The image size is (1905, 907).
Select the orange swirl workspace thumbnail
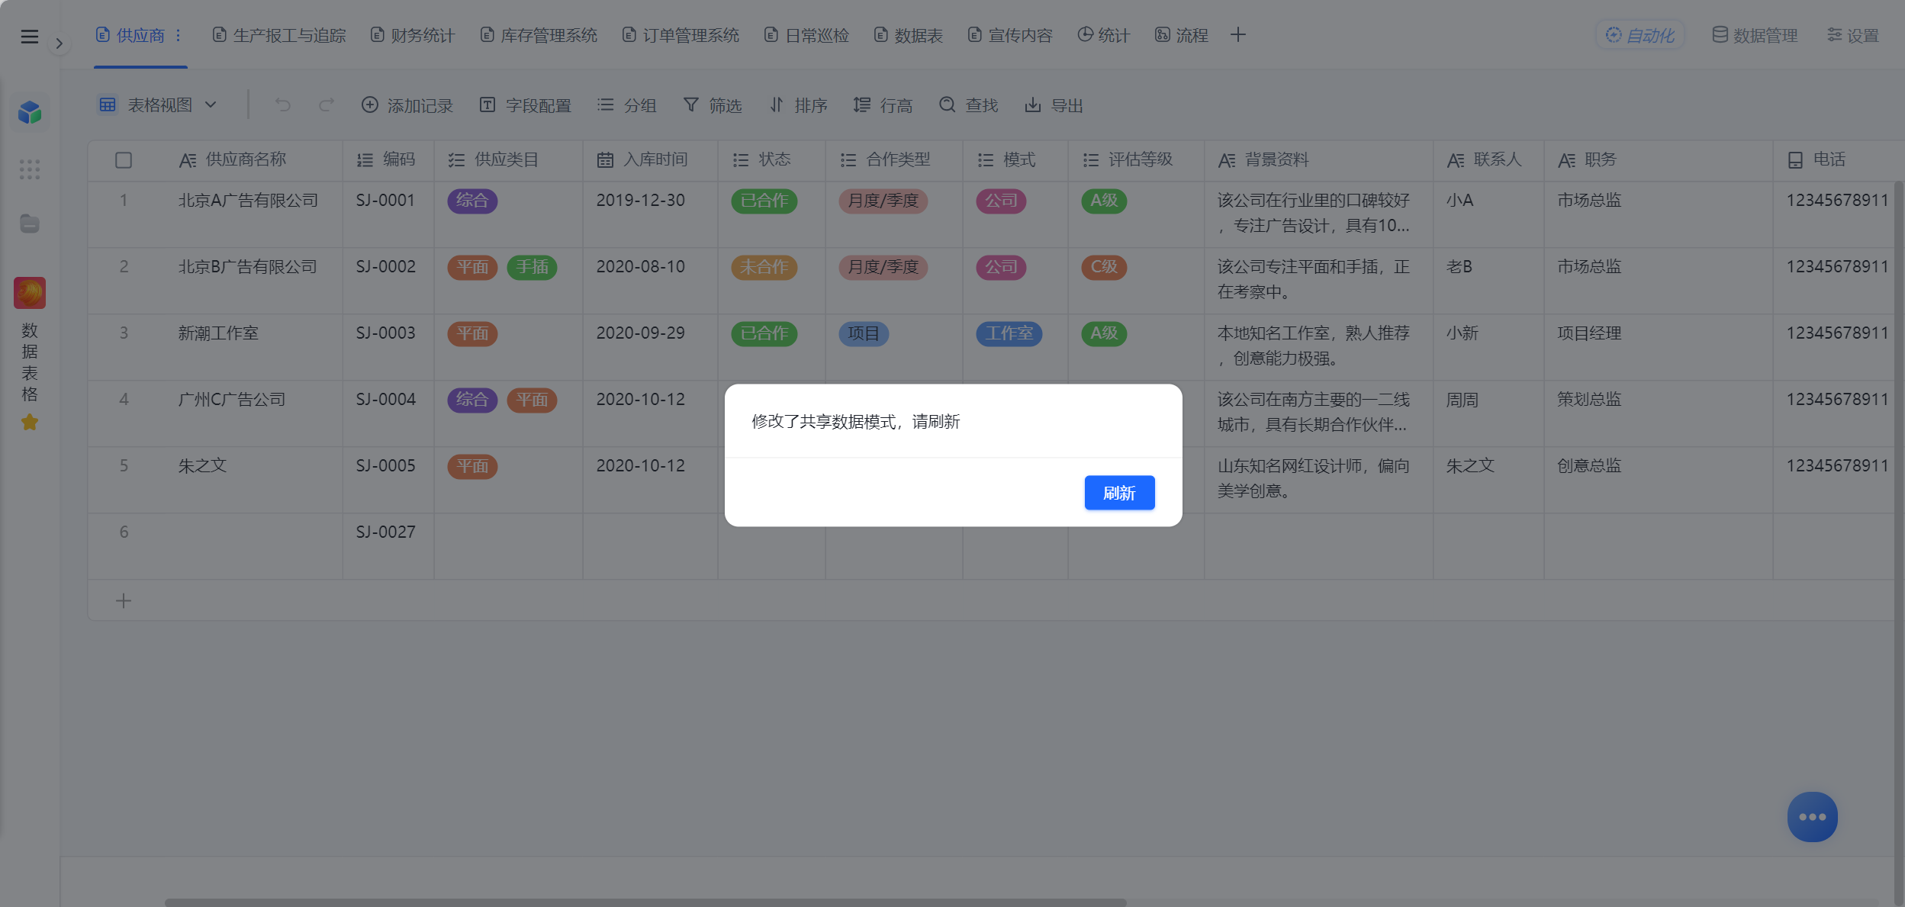[30, 293]
